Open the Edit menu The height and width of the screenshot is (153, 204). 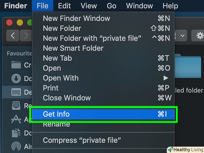[x=64, y=6]
